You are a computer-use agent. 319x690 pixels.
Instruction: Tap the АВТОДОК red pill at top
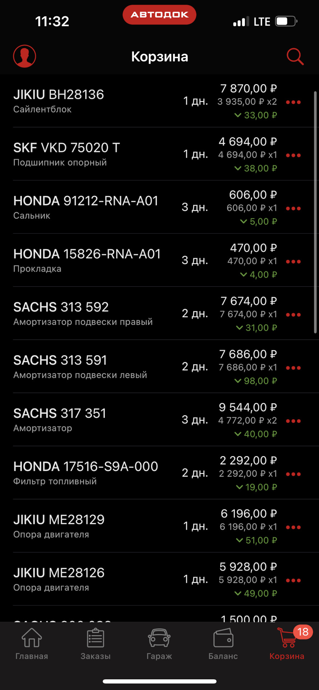[x=159, y=15]
